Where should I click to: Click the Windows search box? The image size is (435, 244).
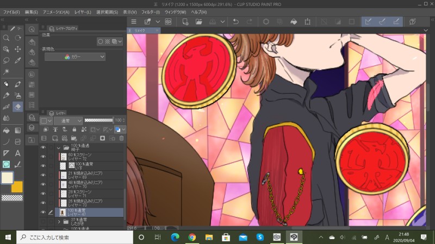point(75,237)
